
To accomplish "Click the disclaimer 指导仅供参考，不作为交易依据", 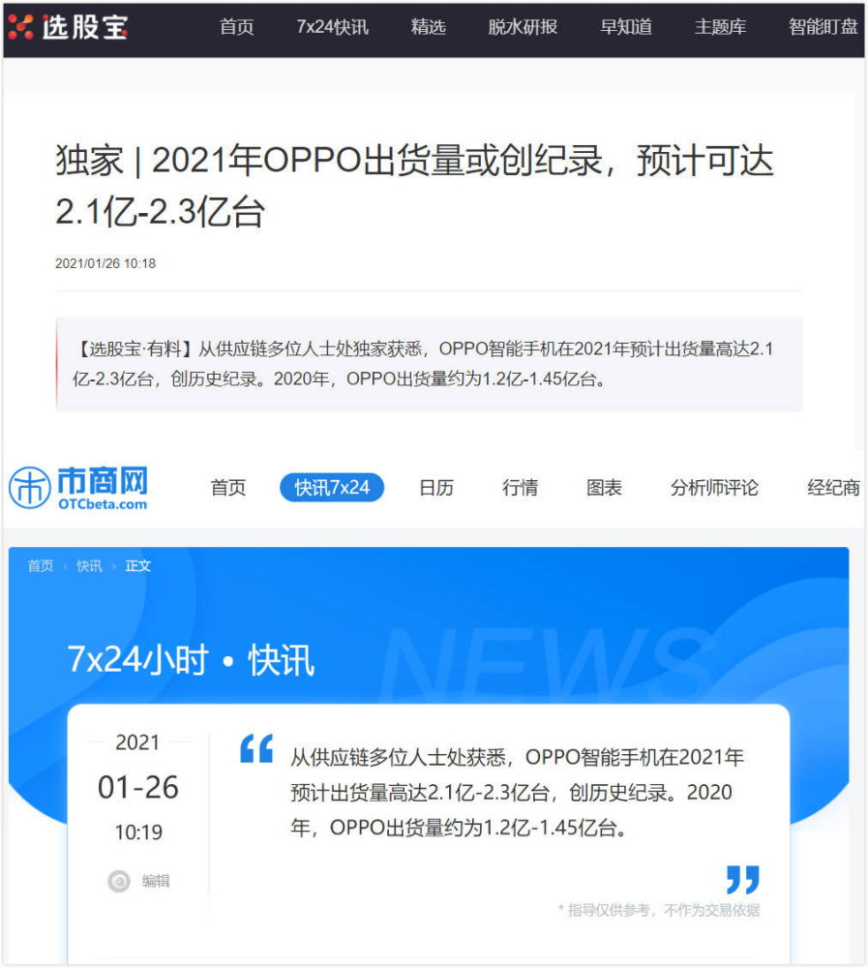I will tap(659, 910).
